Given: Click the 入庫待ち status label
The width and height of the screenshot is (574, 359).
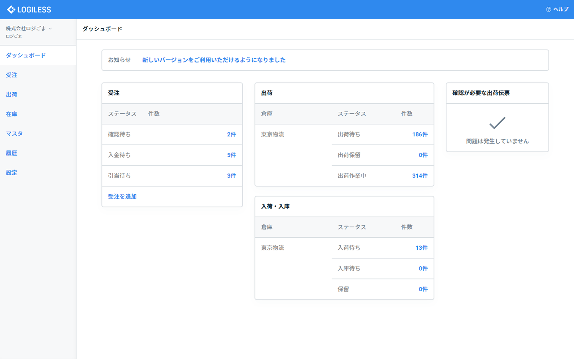Looking at the screenshot, I should click(349, 268).
